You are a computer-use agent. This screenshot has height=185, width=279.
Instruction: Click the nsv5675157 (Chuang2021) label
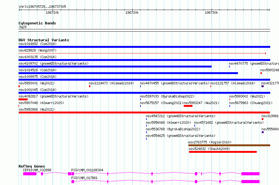click(x=161, y=103)
